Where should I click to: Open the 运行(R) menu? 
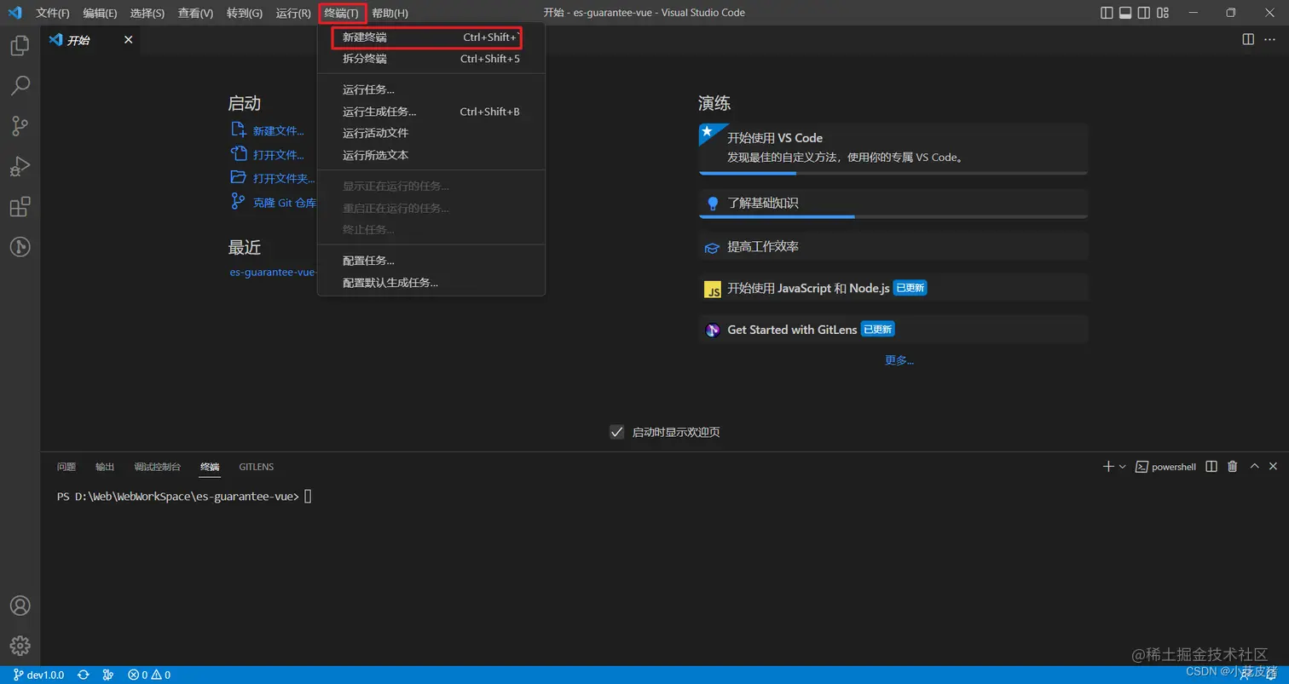(x=293, y=13)
